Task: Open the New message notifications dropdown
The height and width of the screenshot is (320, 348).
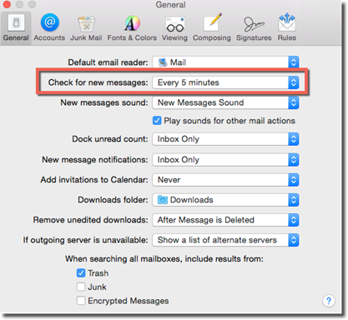Action: pyautogui.click(x=225, y=160)
